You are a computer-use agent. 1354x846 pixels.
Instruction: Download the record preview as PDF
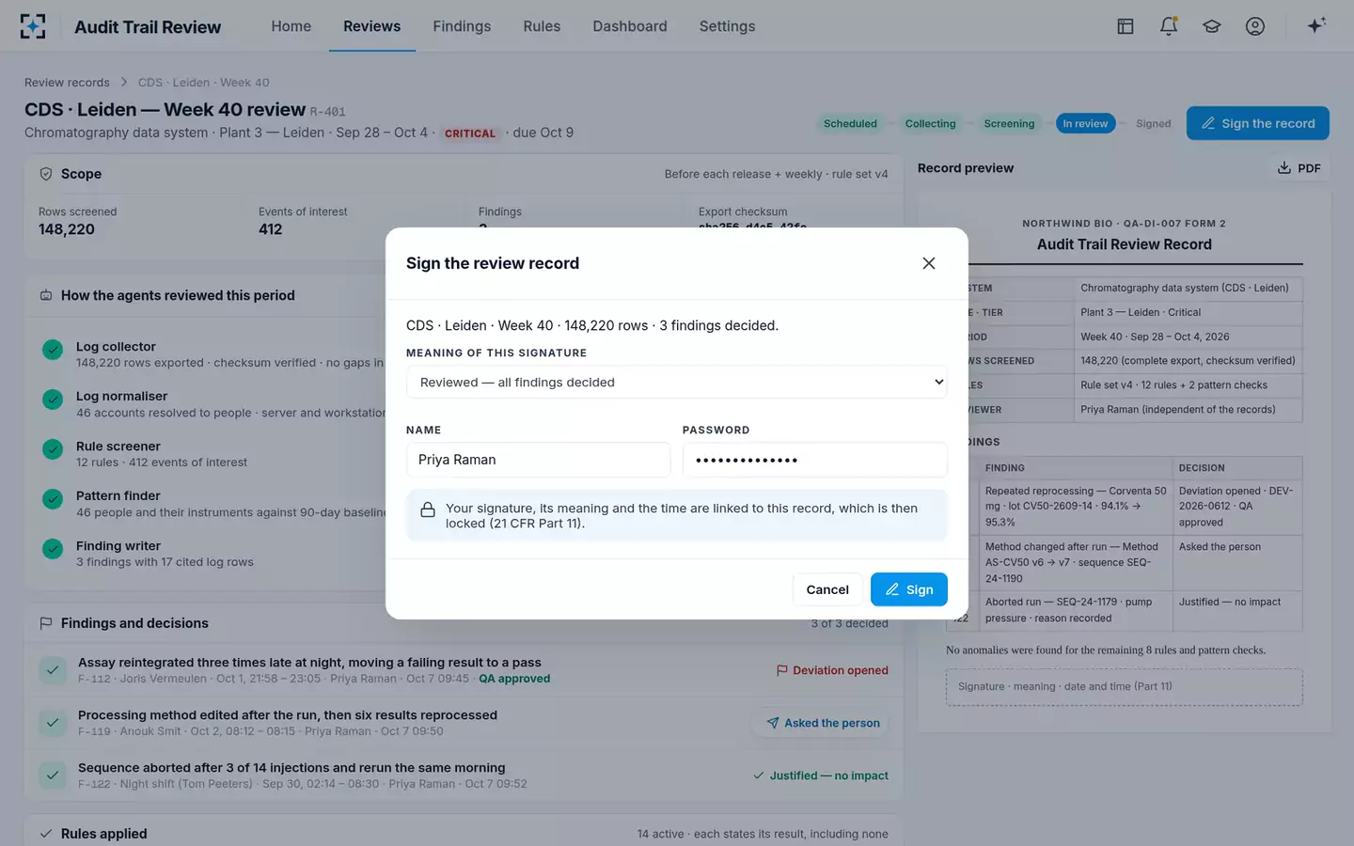click(1299, 168)
